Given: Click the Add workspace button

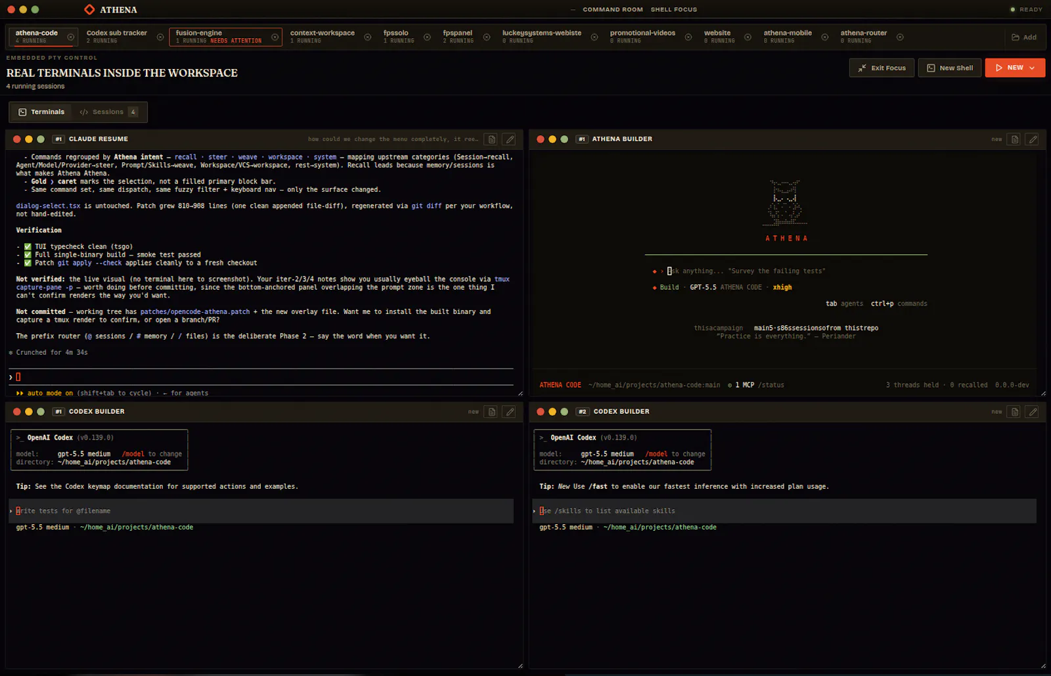Looking at the screenshot, I should pyautogui.click(x=1024, y=37).
